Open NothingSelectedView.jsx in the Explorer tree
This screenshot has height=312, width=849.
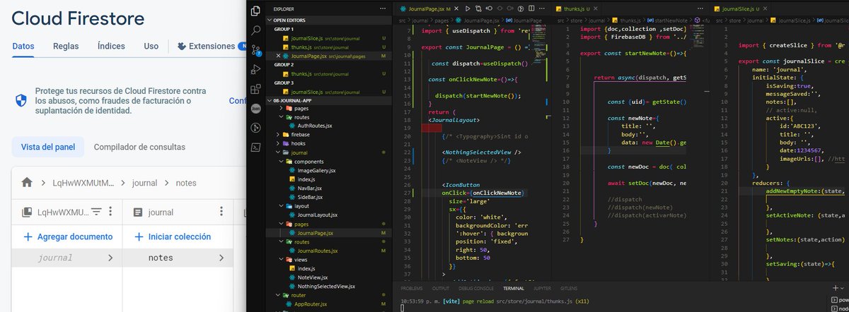(x=325, y=286)
